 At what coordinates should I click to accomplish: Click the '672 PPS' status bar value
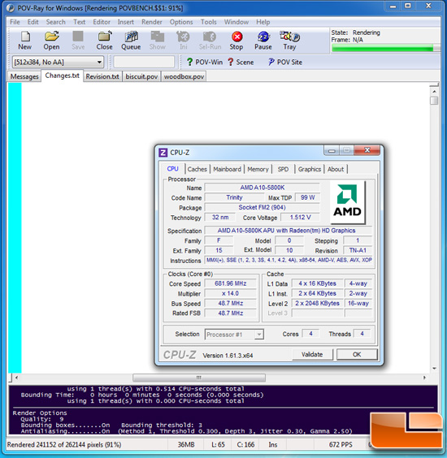[341, 444]
